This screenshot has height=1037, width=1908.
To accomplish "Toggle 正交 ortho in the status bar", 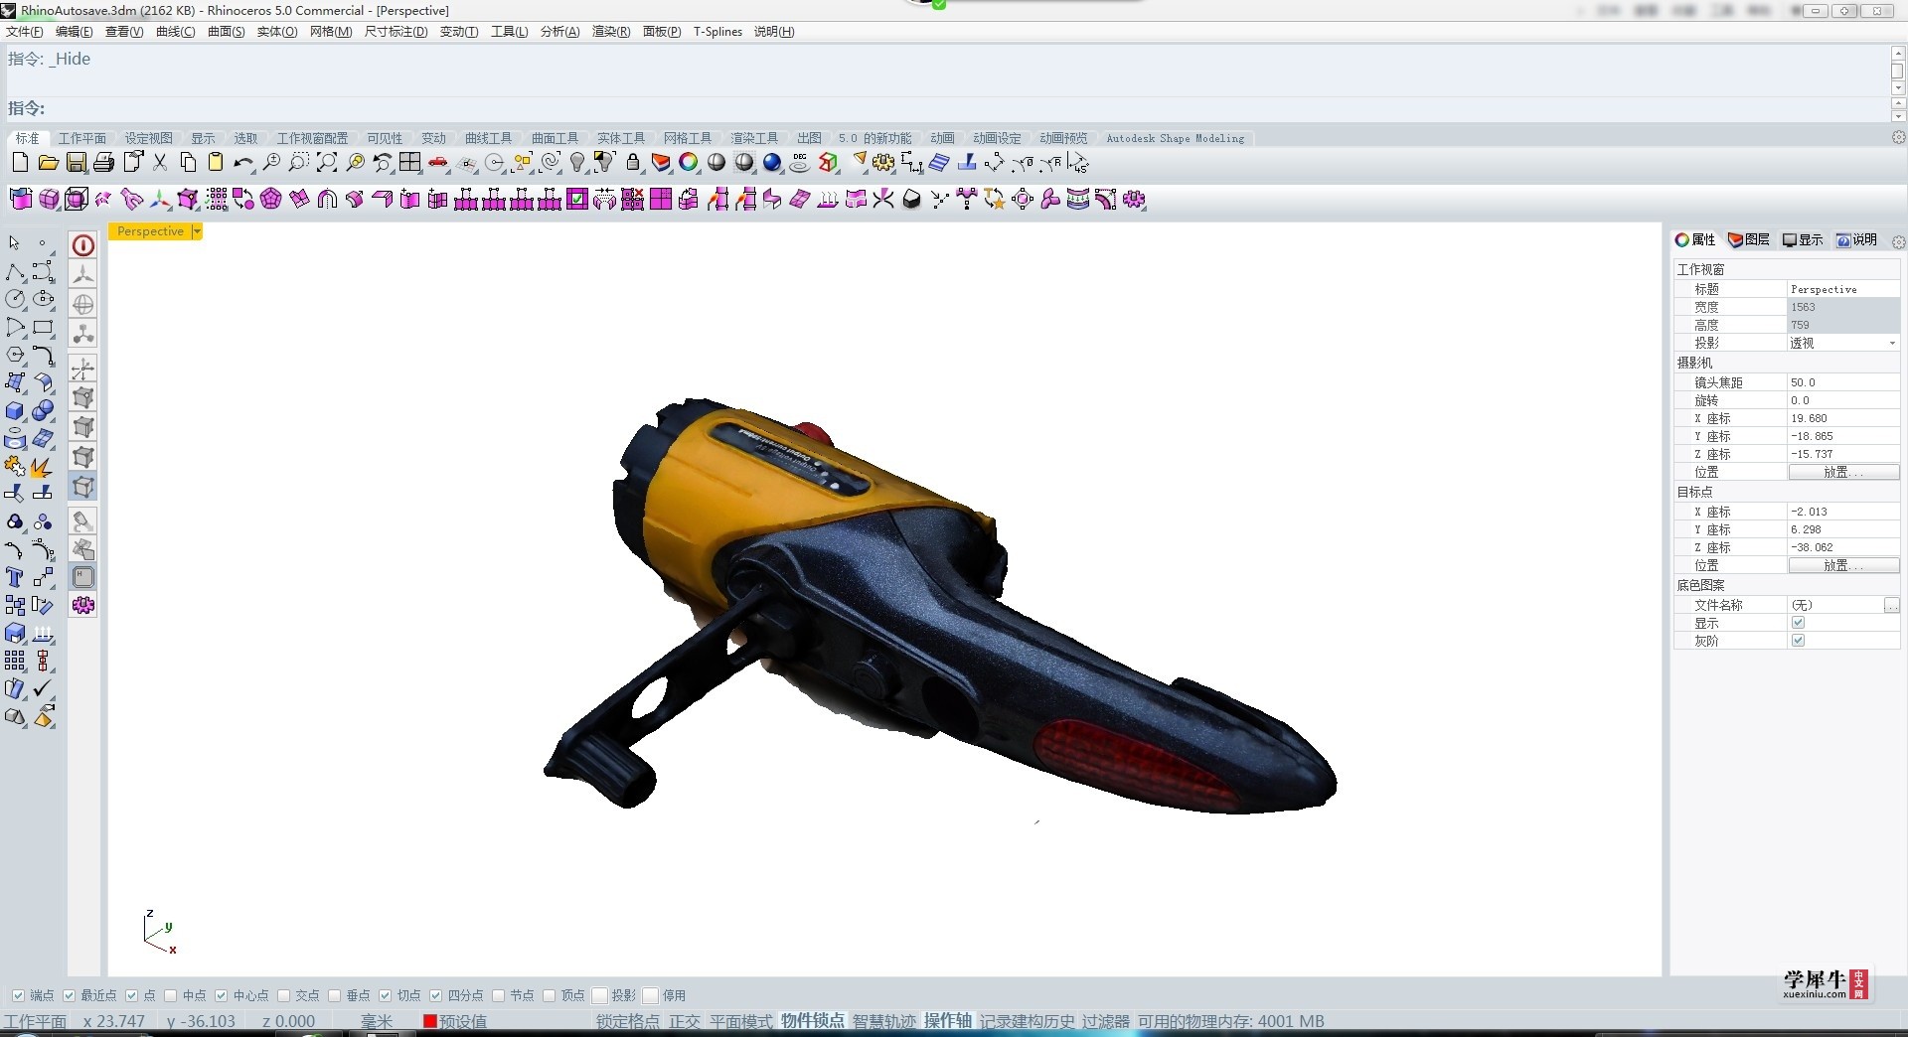I will tap(685, 1021).
